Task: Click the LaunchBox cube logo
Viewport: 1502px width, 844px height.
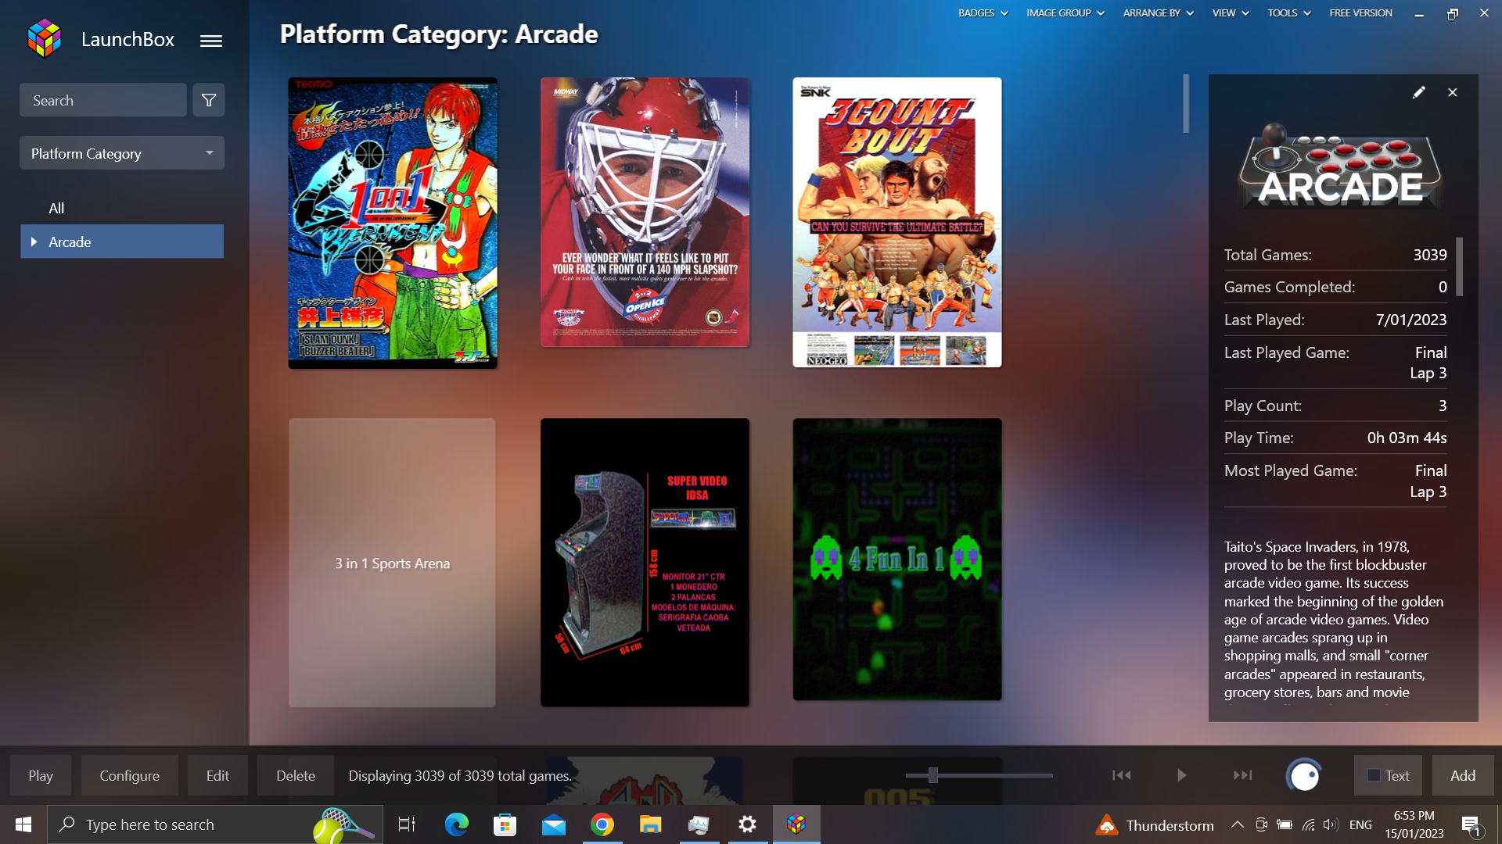Action: click(44, 39)
